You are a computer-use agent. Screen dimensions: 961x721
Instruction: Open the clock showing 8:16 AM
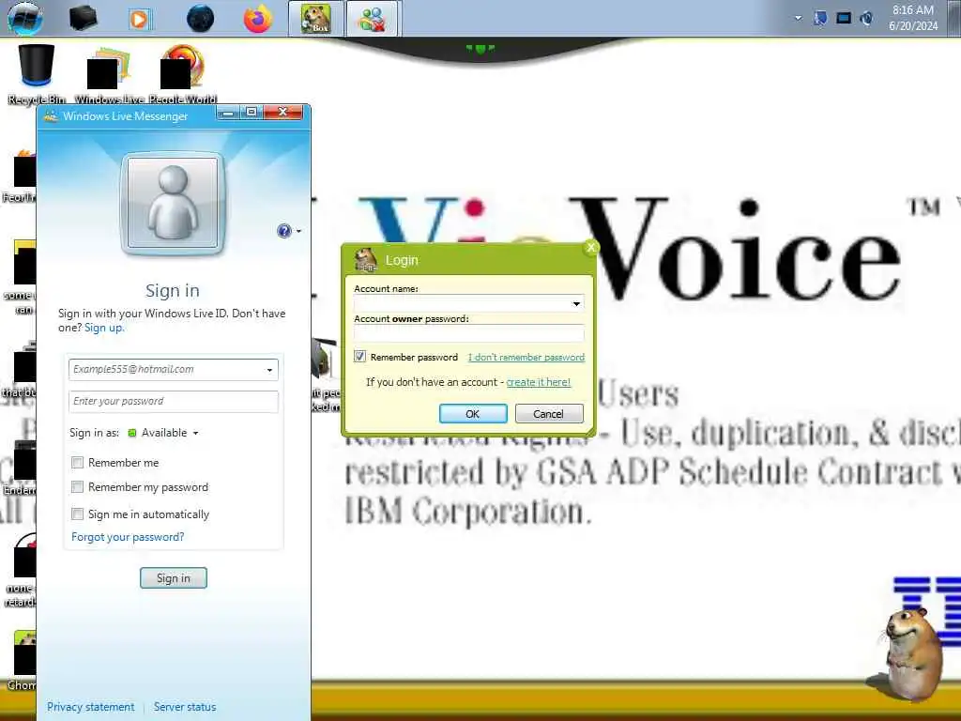(x=912, y=18)
